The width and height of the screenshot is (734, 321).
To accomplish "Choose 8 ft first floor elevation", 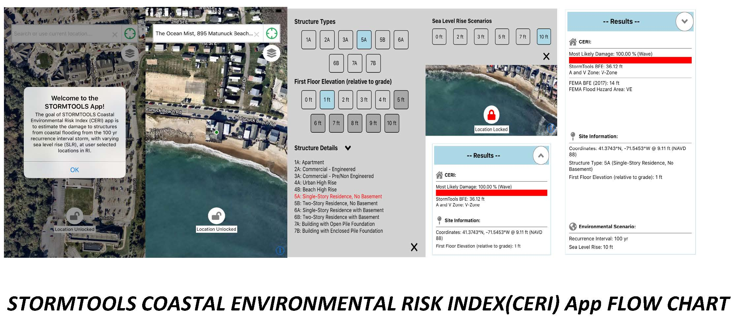I will pyautogui.click(x=355, y=123).
